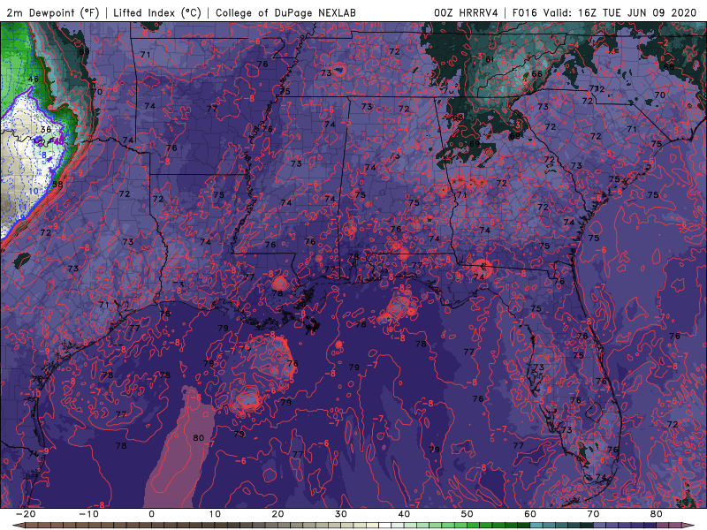707x530 pixels.
Task: Click the "00Z HRRRV4" model run label
Action: pos(467,13)
